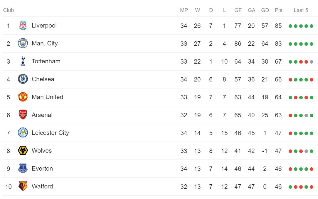Click the Man. City club crest
Viewport: 318px width, 199px height.
click(x=23, y=43)
